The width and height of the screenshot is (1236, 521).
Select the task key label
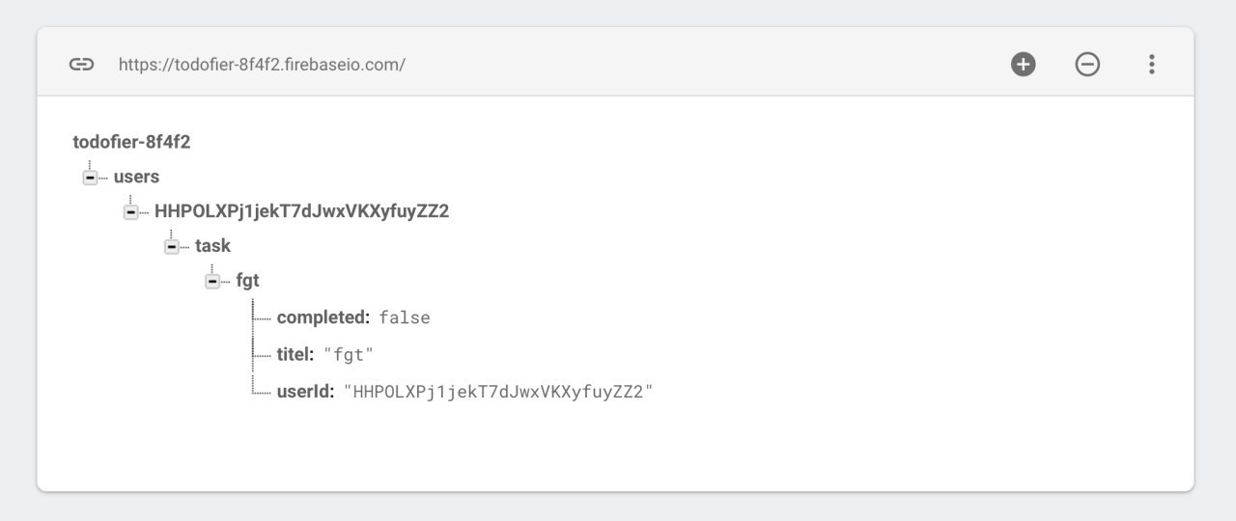[x=212, y=246]
